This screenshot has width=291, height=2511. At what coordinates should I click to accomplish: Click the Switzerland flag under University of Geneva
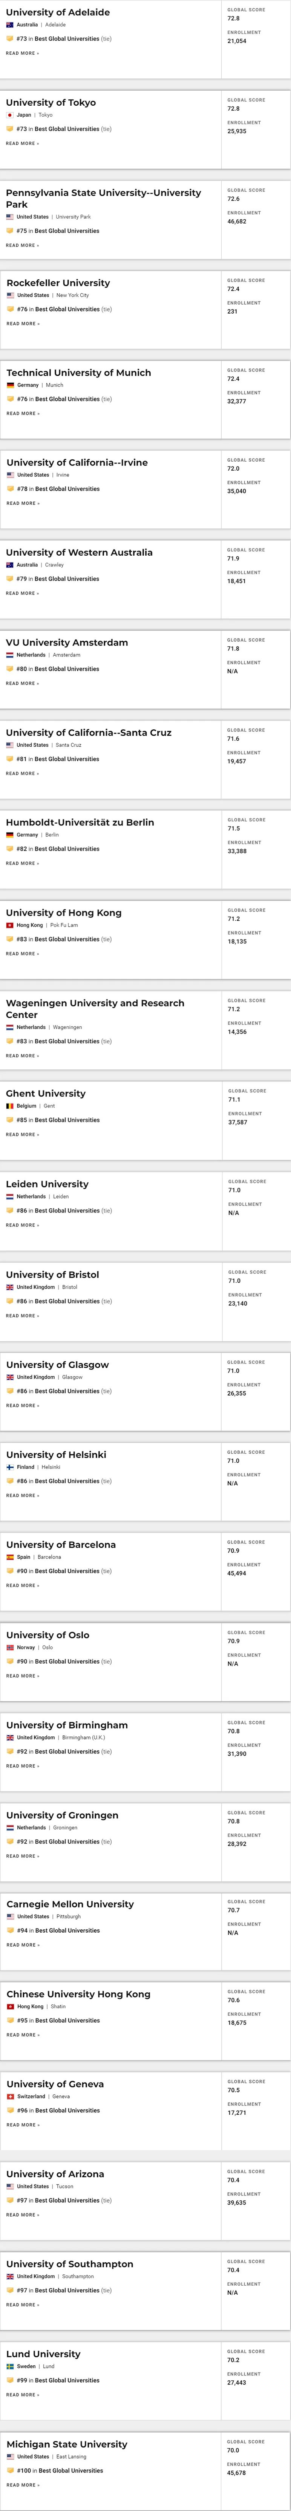click(x=10, y=2096)
